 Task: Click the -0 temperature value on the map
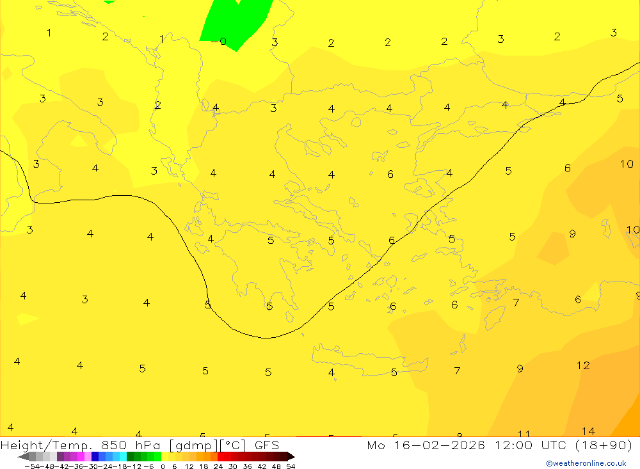(x=219, y=41)
